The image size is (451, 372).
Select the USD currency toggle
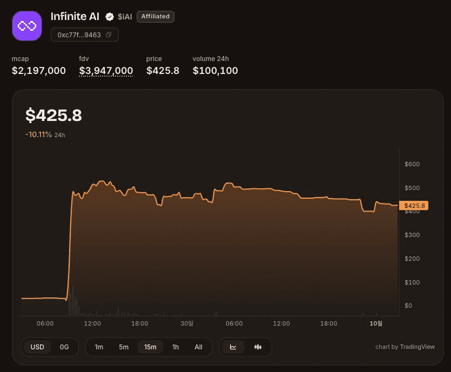coord(37,347)
